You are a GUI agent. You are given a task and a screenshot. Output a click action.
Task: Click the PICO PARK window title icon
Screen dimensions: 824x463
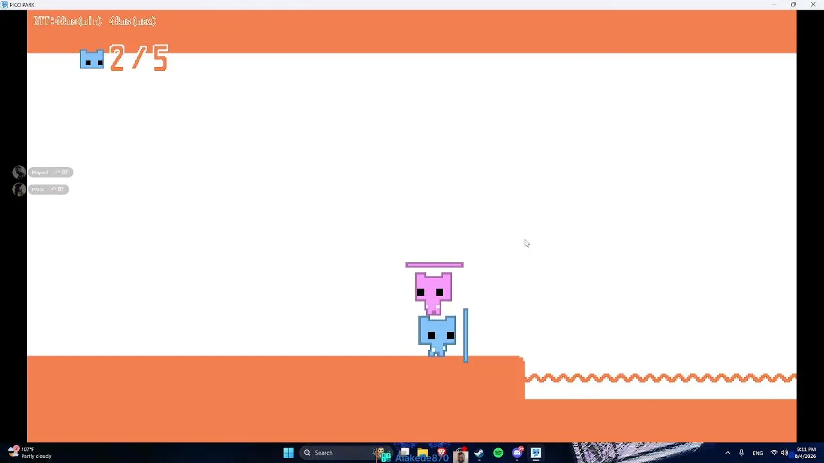[5, 5]
